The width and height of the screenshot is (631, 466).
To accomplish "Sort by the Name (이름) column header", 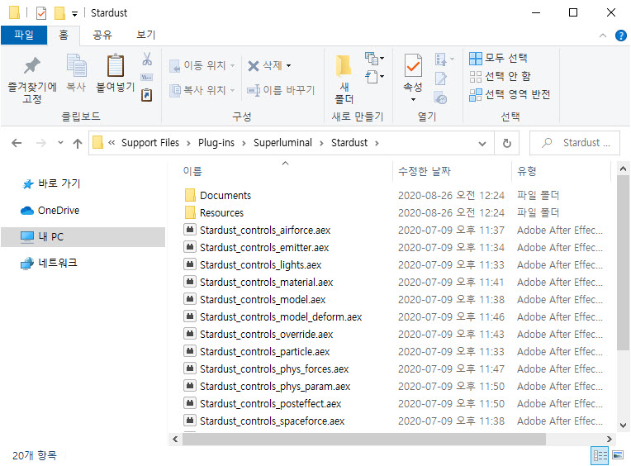I will tap(192, 171).
